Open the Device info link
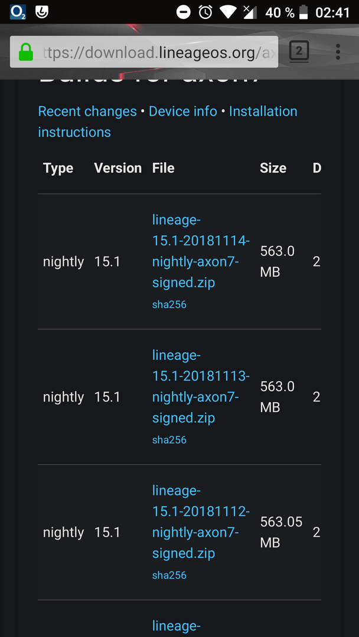The image size is (359, 637). click(183, 111)
